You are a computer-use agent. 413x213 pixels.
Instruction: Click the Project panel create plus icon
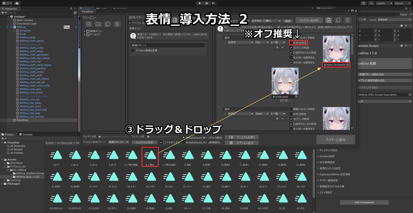[3, 138]
